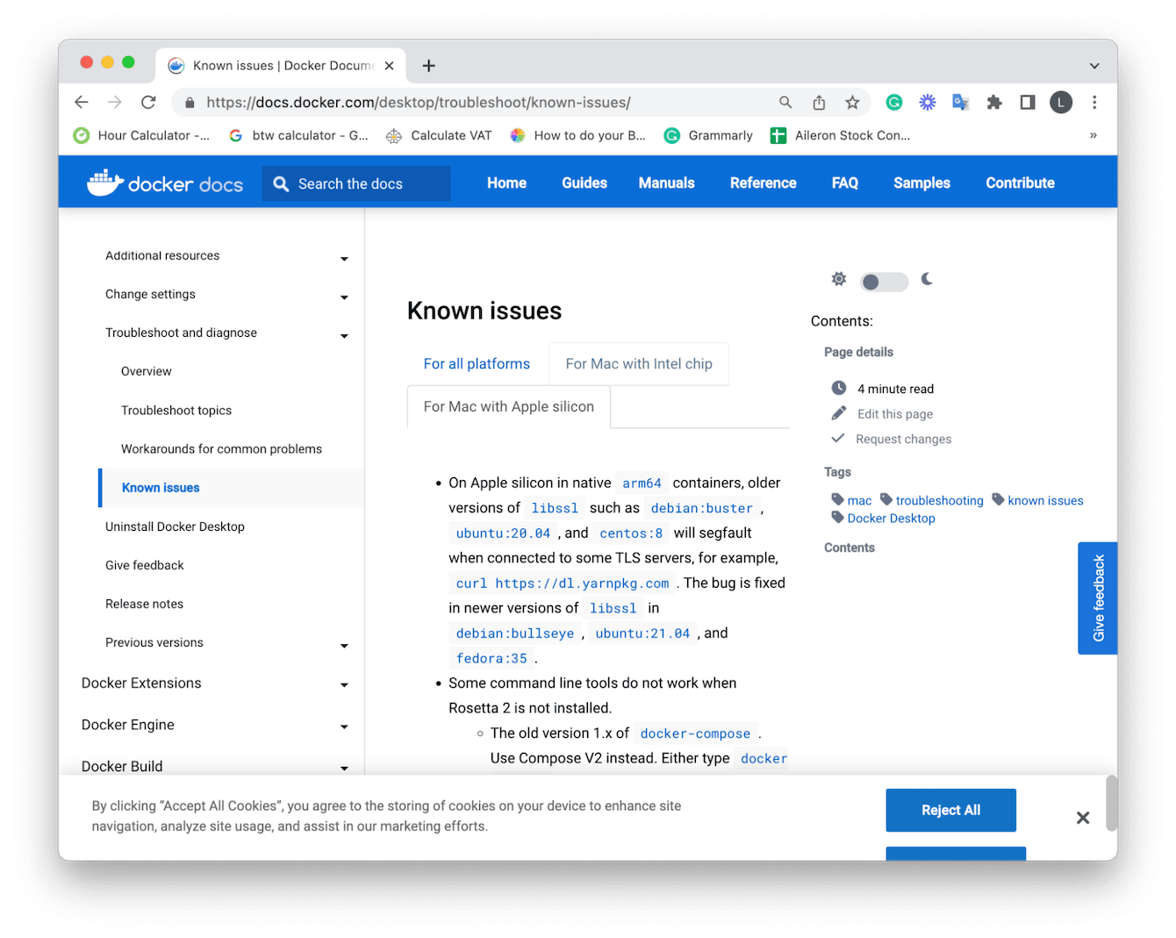The width and height of the screenshot is (1176, 938).
Task: Open Samples in the docs navbar
Action: (x=922, y=183)
